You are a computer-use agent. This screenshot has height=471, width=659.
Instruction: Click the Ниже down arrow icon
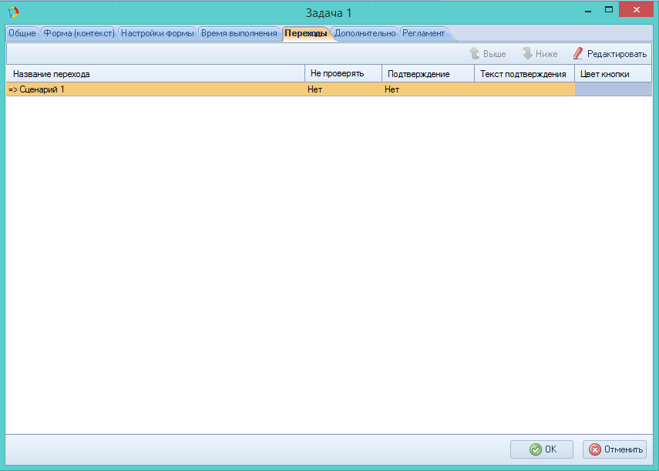[x=528, y=54]
